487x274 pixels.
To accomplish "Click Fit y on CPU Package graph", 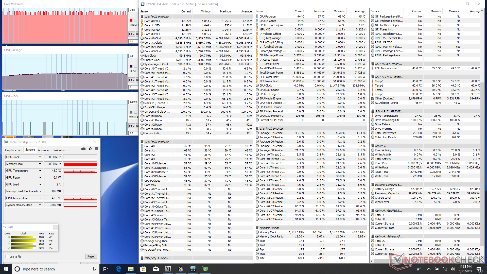I will click(131, 80).
